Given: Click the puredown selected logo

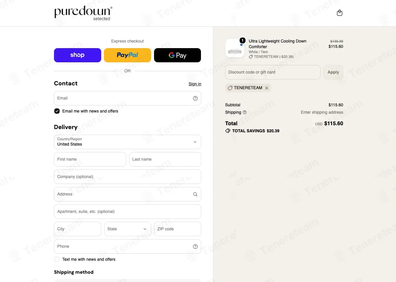Looking at the screenshot, I should pyautogui.click(x=83, y=13).
